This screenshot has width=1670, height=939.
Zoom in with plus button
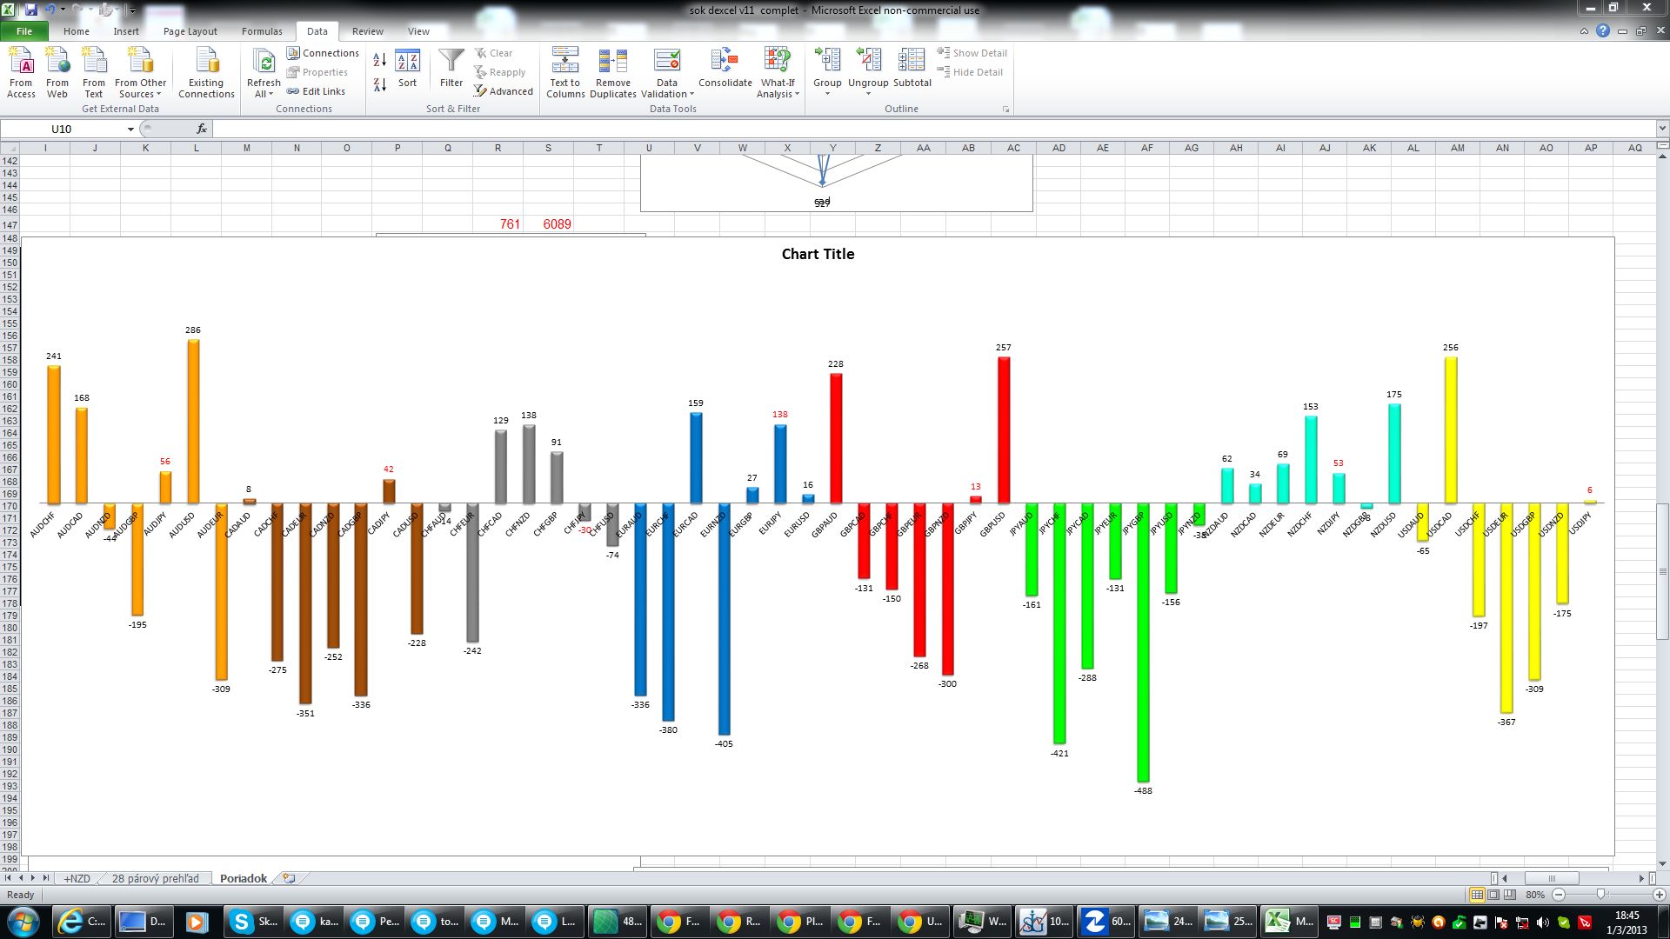[1659, 895]
